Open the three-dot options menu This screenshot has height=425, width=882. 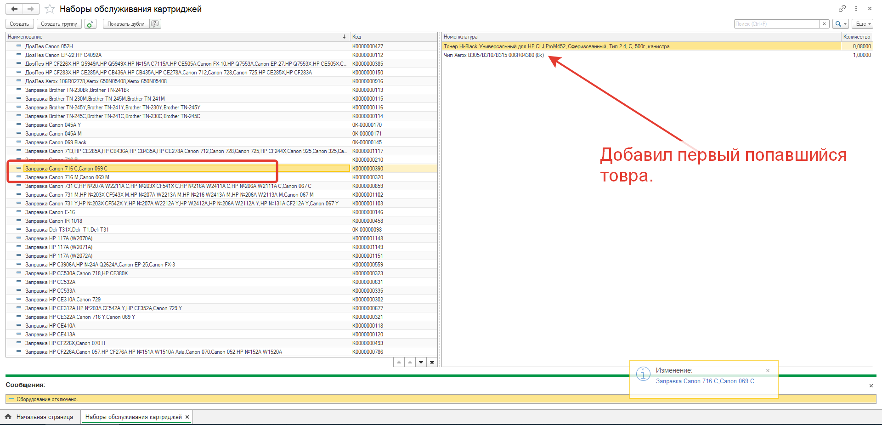(x=856, y=9)
